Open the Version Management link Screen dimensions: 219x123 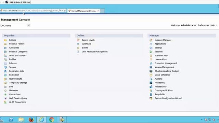tap(164, 67)
